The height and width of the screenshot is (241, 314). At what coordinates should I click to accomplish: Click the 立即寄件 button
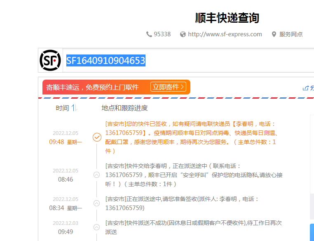click(168, 87)
